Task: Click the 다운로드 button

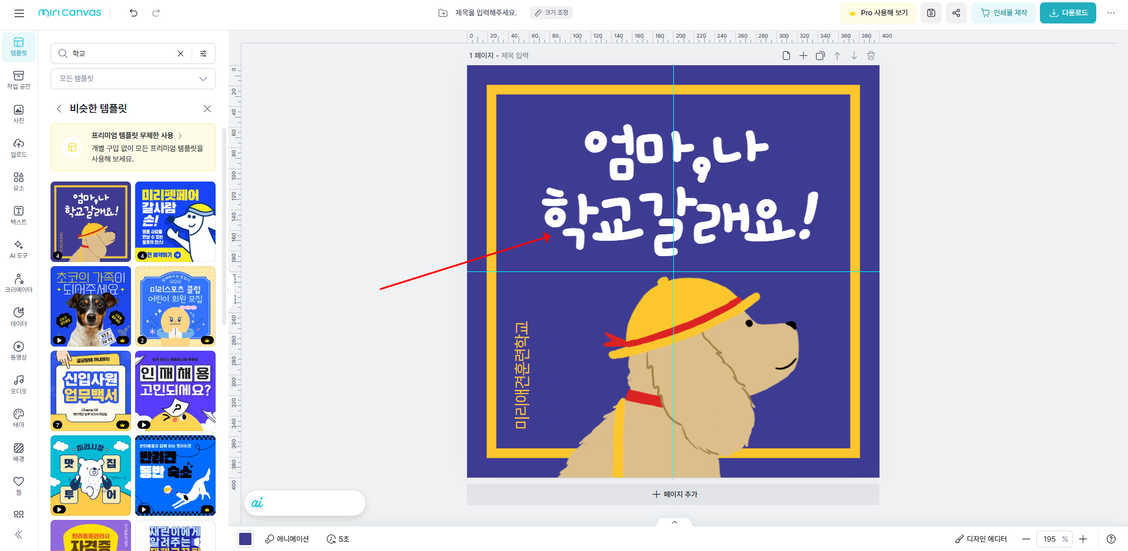Action: coord(1068,13)
